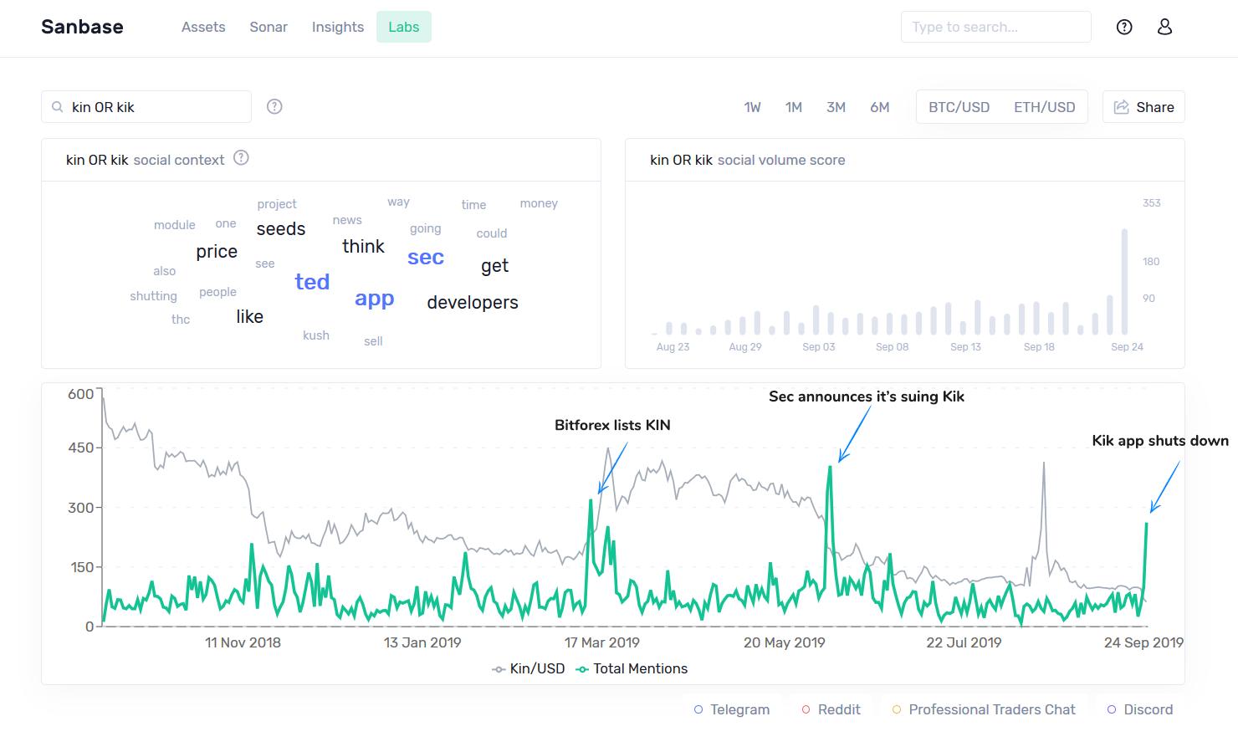1238x747 pixels.
Task: Click the '17 Mar 2019' axis label
Action: [601, 642]
